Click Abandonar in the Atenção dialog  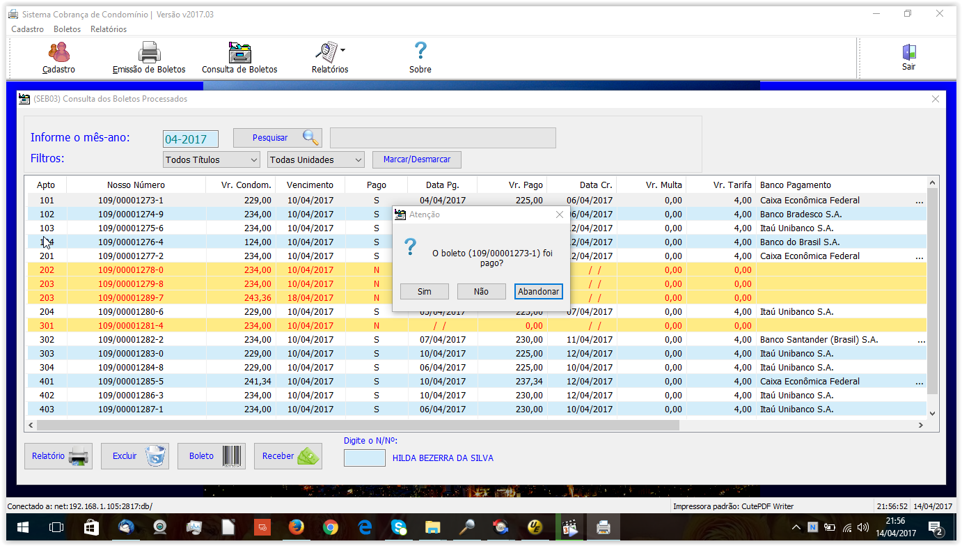click(538, 292)
